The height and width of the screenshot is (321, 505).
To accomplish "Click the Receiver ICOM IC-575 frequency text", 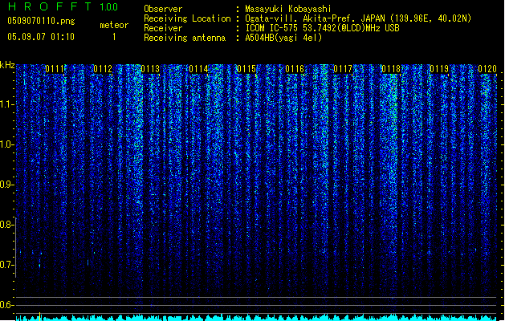I will click(x=322, y=28).
